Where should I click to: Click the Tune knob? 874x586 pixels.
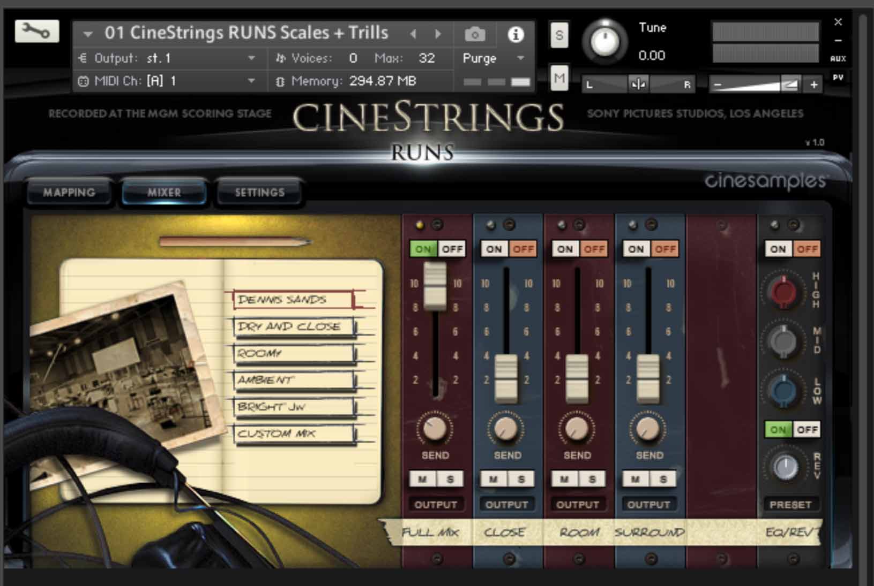click(606, 42)
